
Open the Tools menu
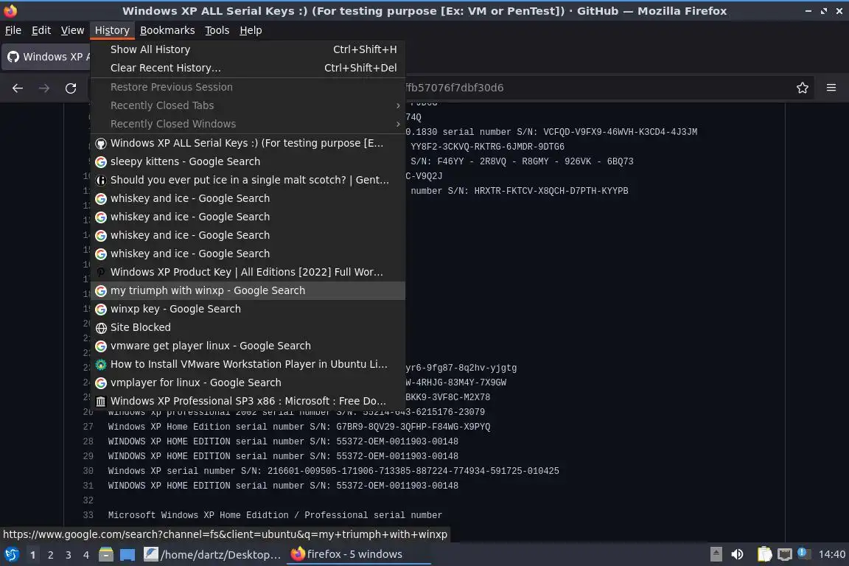217,30
